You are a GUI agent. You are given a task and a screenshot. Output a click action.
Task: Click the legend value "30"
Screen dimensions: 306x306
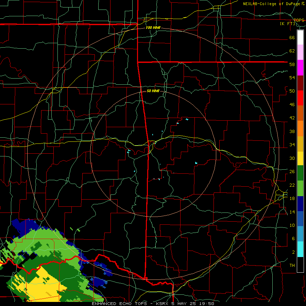pyautogui.click(x=292, y=158)
